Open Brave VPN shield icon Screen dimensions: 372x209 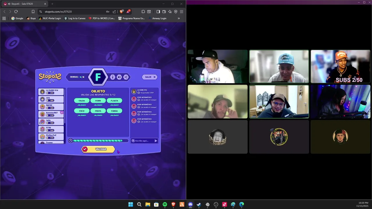(x=176, y=12)
